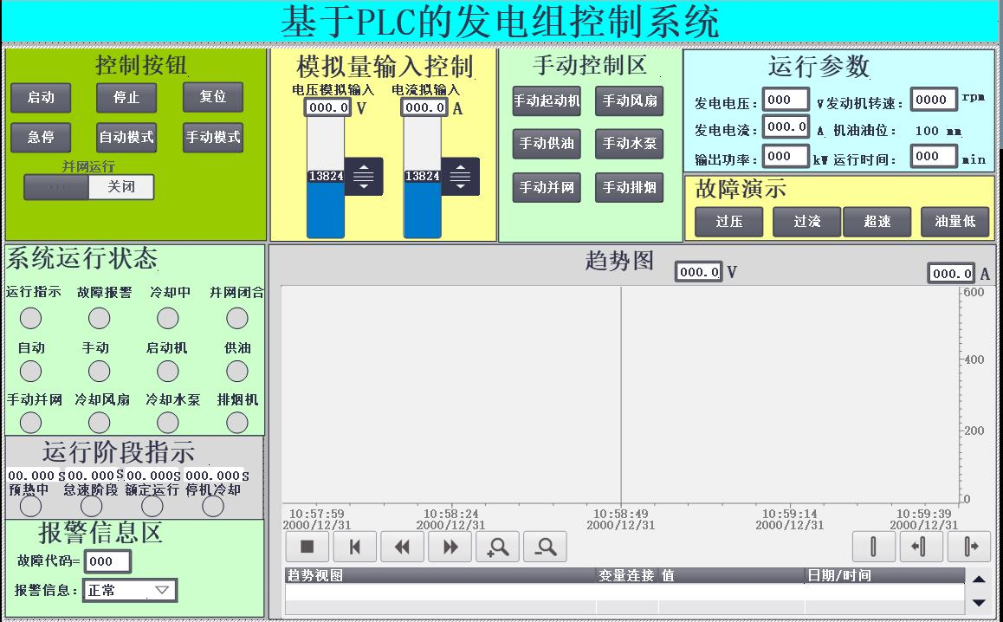Click the 怠速阶段 stage indicator lamp
The width and height of the screenshot is (1003, 622).
tap(92, 506)
